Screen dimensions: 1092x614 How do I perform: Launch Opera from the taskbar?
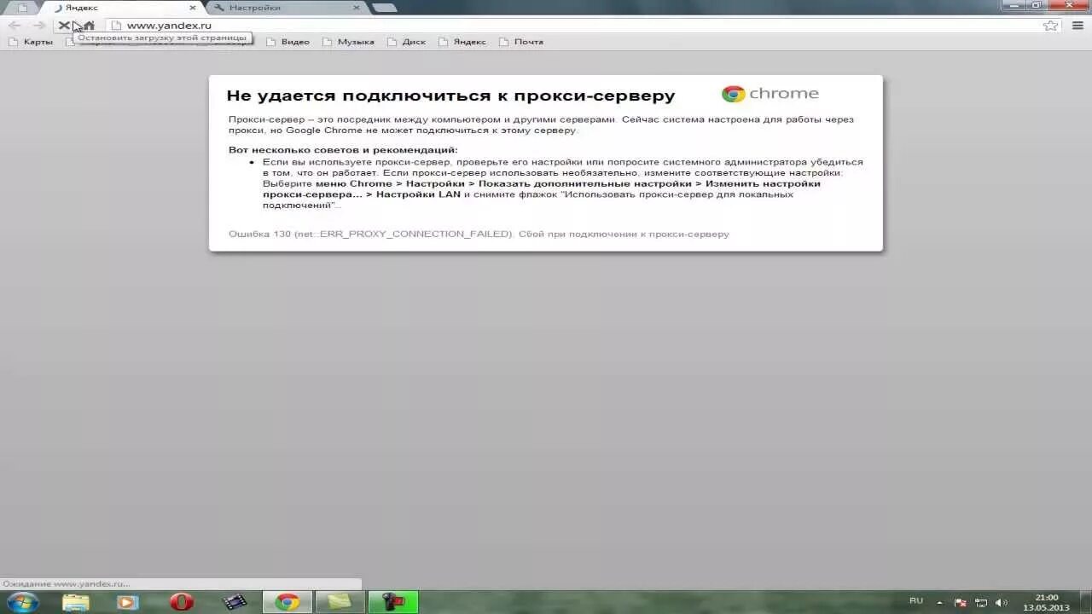[x=181, y=602]
